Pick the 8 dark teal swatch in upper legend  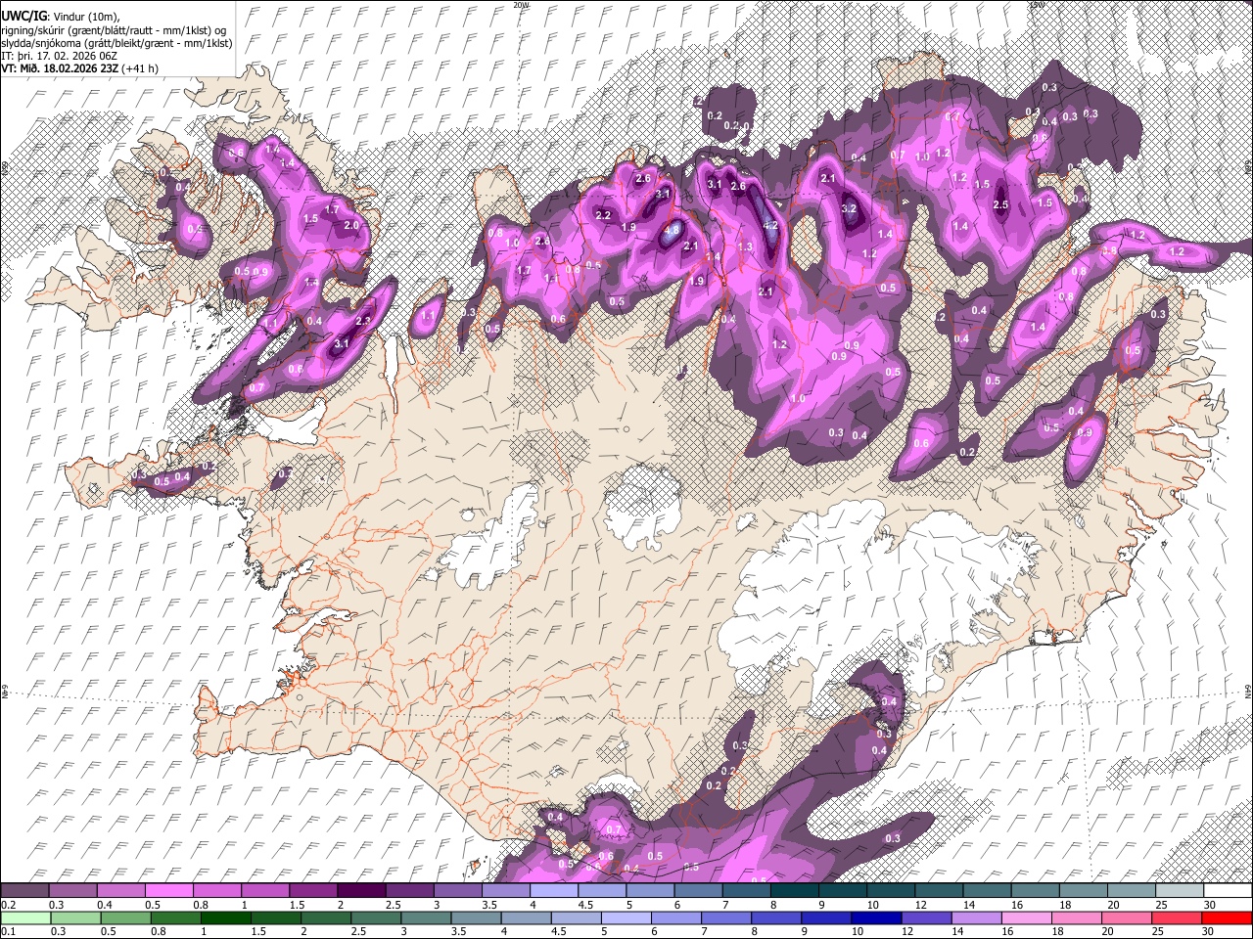coord(795,891)
